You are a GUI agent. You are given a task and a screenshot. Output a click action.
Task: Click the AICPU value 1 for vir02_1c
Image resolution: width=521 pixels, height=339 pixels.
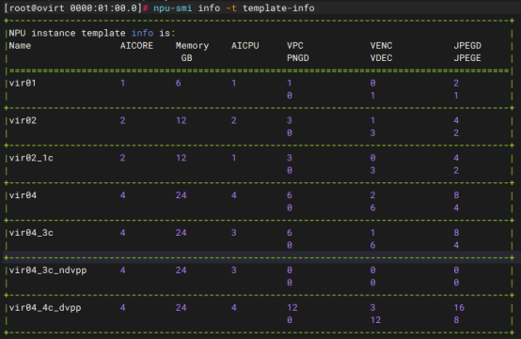click(x=234, y=158)
